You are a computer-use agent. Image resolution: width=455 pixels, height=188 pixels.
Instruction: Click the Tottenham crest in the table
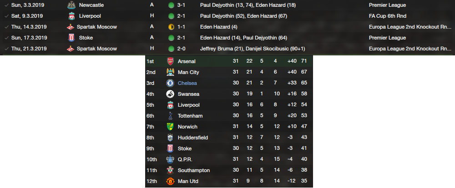[x=170, y=116]
